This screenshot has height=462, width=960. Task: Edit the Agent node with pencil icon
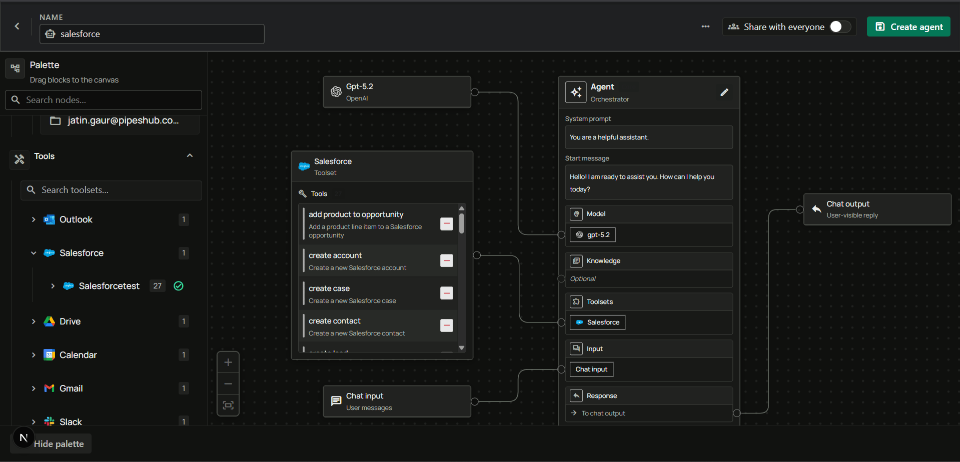click(724, 92)
